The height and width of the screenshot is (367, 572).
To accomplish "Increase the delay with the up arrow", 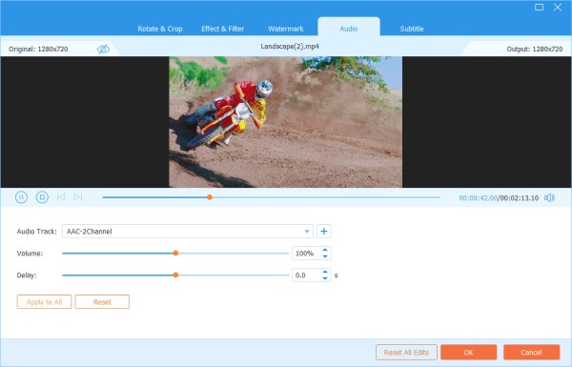I will click(x=325, y=272).
